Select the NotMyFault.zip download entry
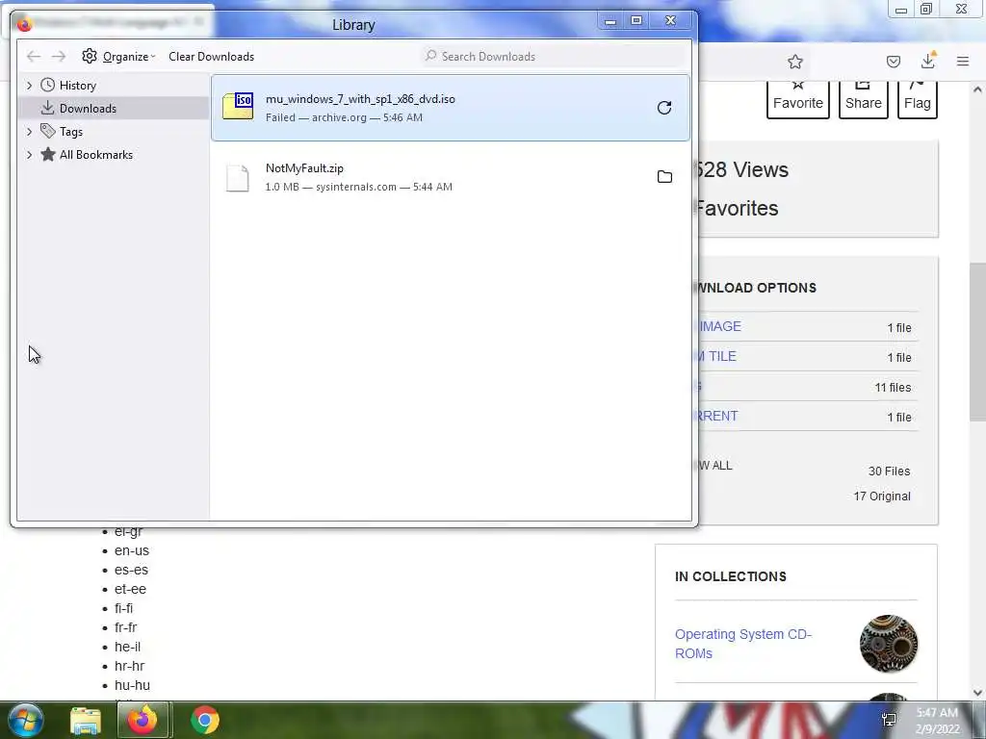 [451, 177]
